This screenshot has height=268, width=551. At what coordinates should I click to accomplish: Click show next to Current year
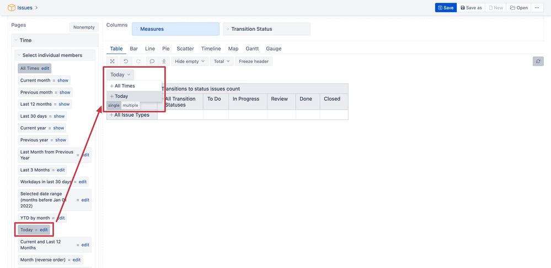pos(58,128)
